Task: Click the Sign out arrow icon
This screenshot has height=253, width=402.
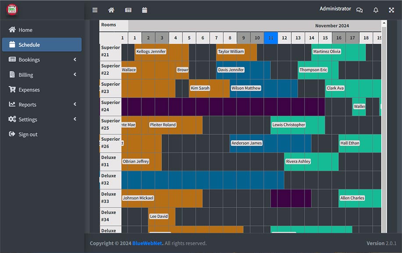Action: [x=12, y=134]
